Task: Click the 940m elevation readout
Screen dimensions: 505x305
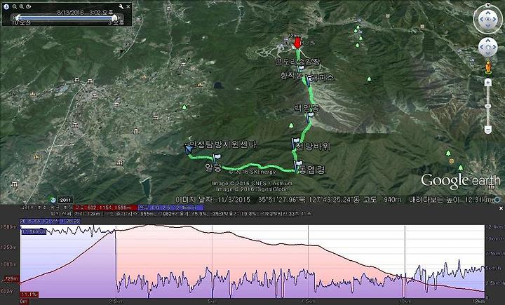Action: tap(392, 200)
